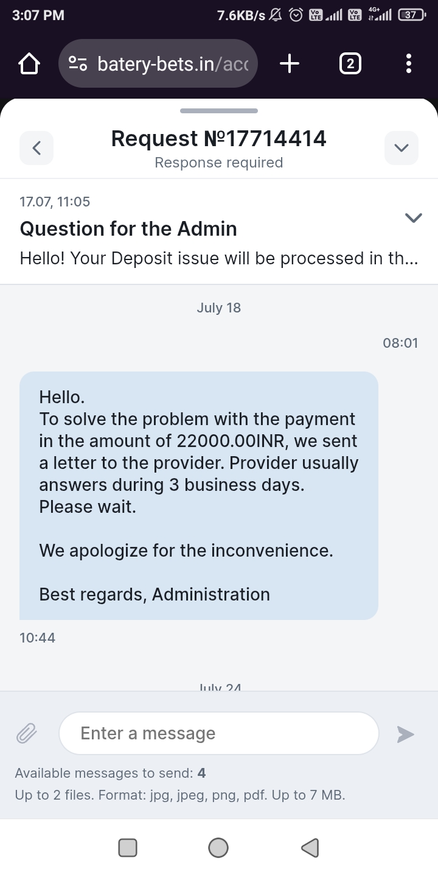Open the tab switcher showing 2 tabs
The image size is (438, 877).
tap(349, 63)
